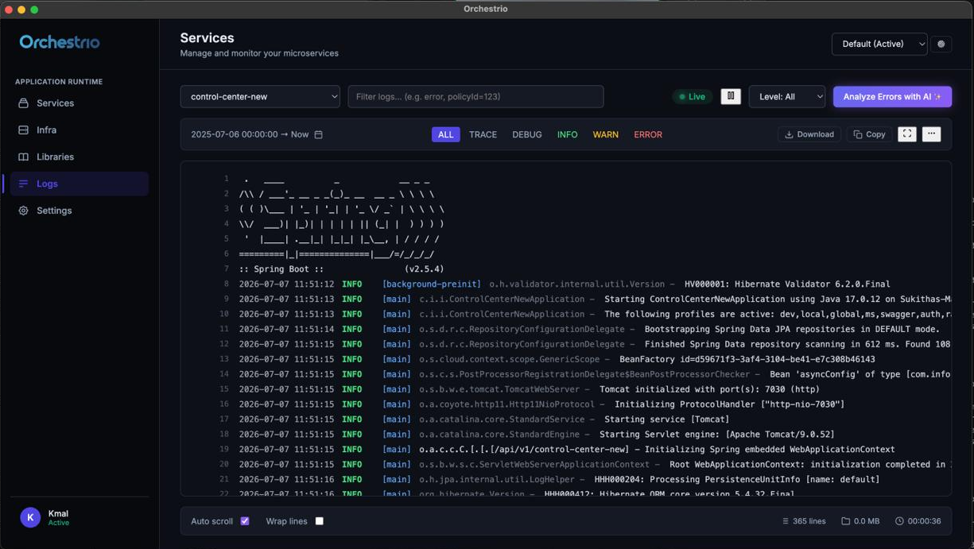Click the APPLICATION RUNTIME section label
This screenshot has width=974, height=549.
click(59, 82)
